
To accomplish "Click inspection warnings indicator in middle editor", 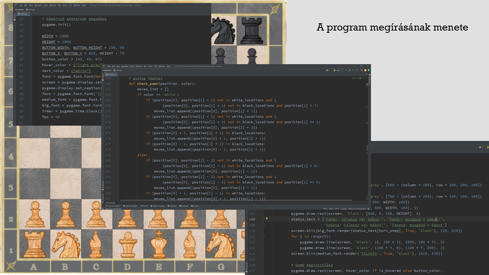I will point(356,78).
